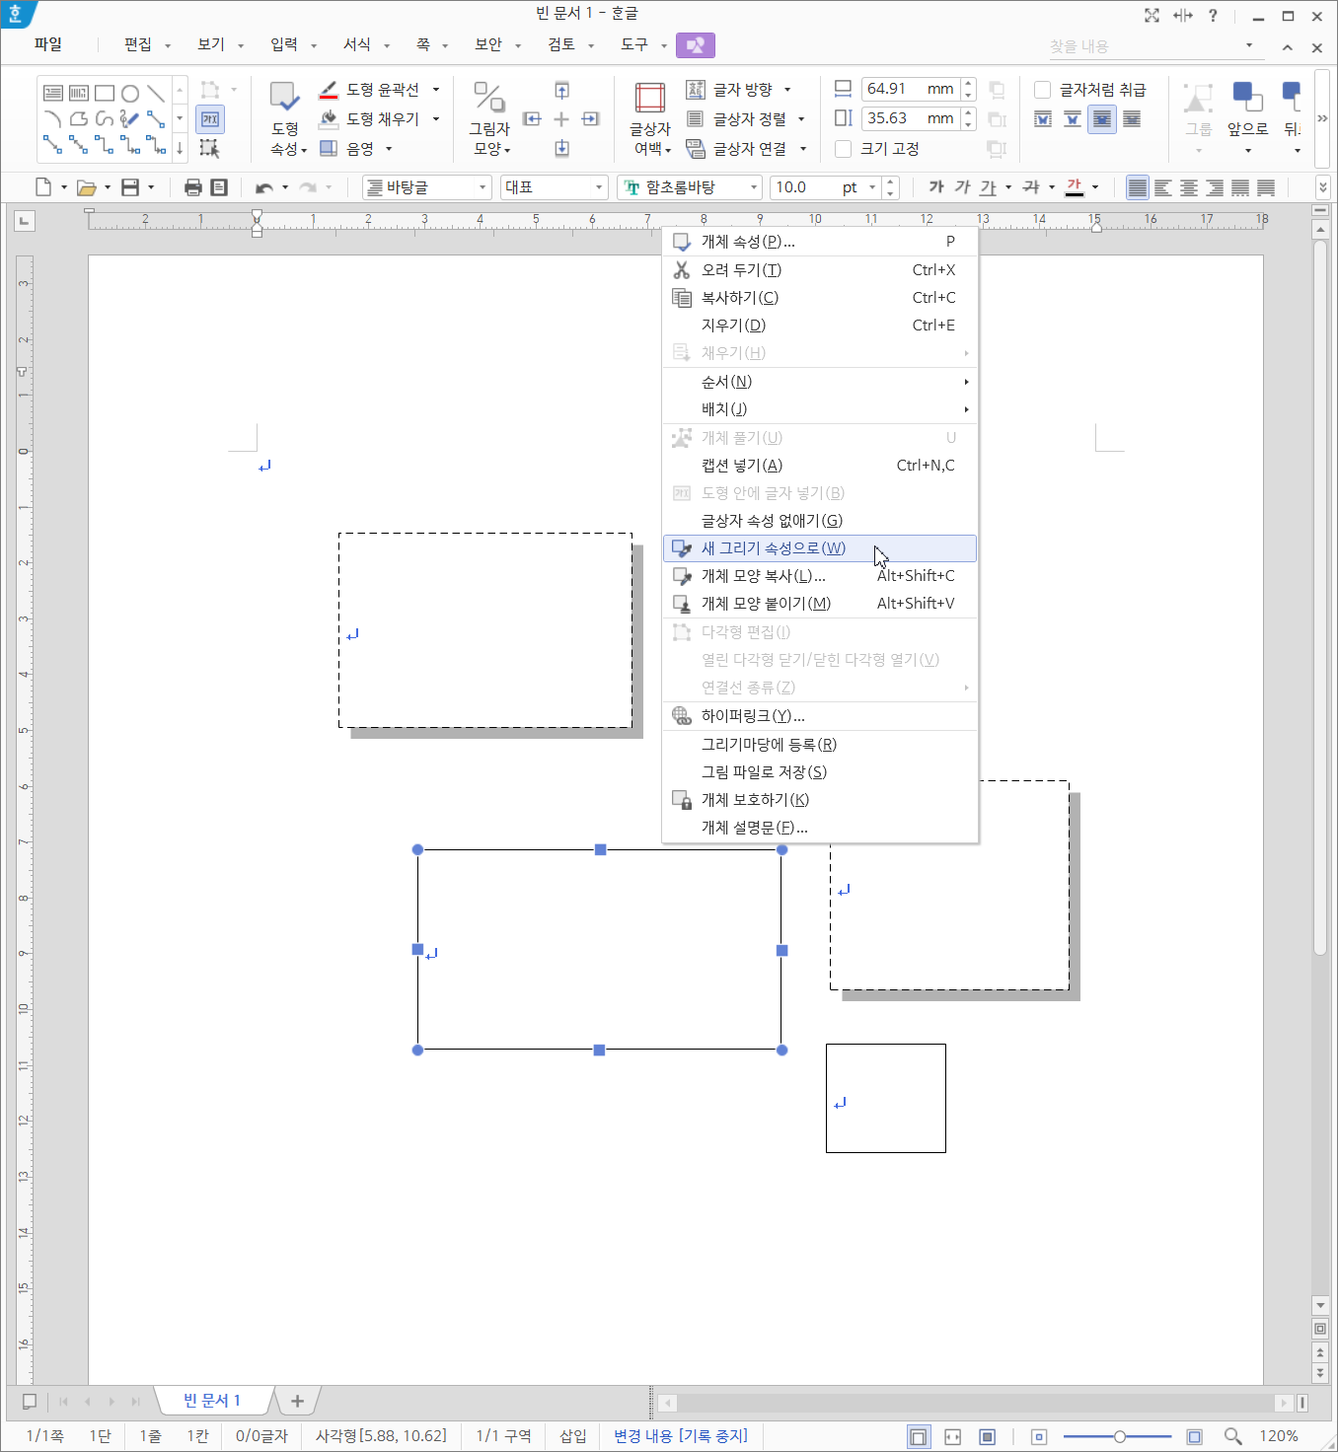
Task: Click the print preview icon
Action: [x=219, y=187]
